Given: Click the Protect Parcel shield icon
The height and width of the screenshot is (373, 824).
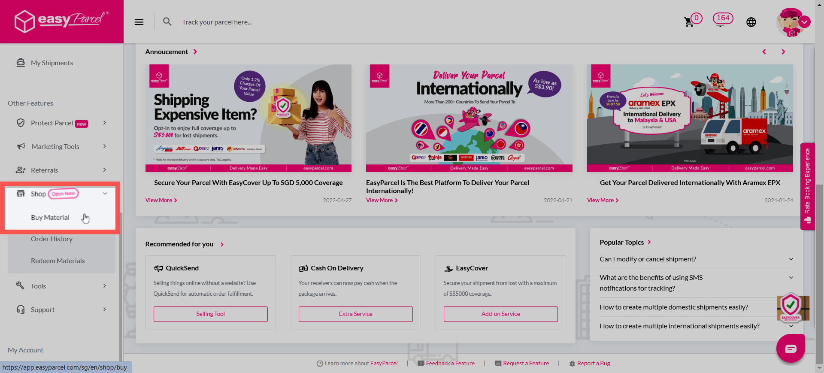Looking at the screenshot, I should tap(21, 123).
